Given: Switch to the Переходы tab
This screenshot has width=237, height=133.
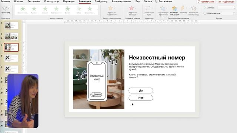Looking at the screenshot, I should coord(69,1).
